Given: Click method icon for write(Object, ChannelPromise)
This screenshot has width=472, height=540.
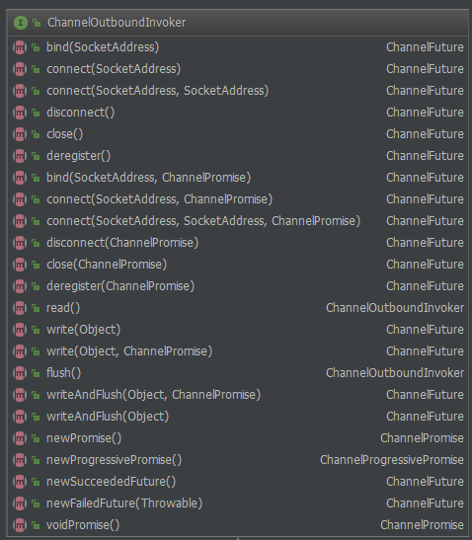Looking at the screenshot, I should (20, 351).
